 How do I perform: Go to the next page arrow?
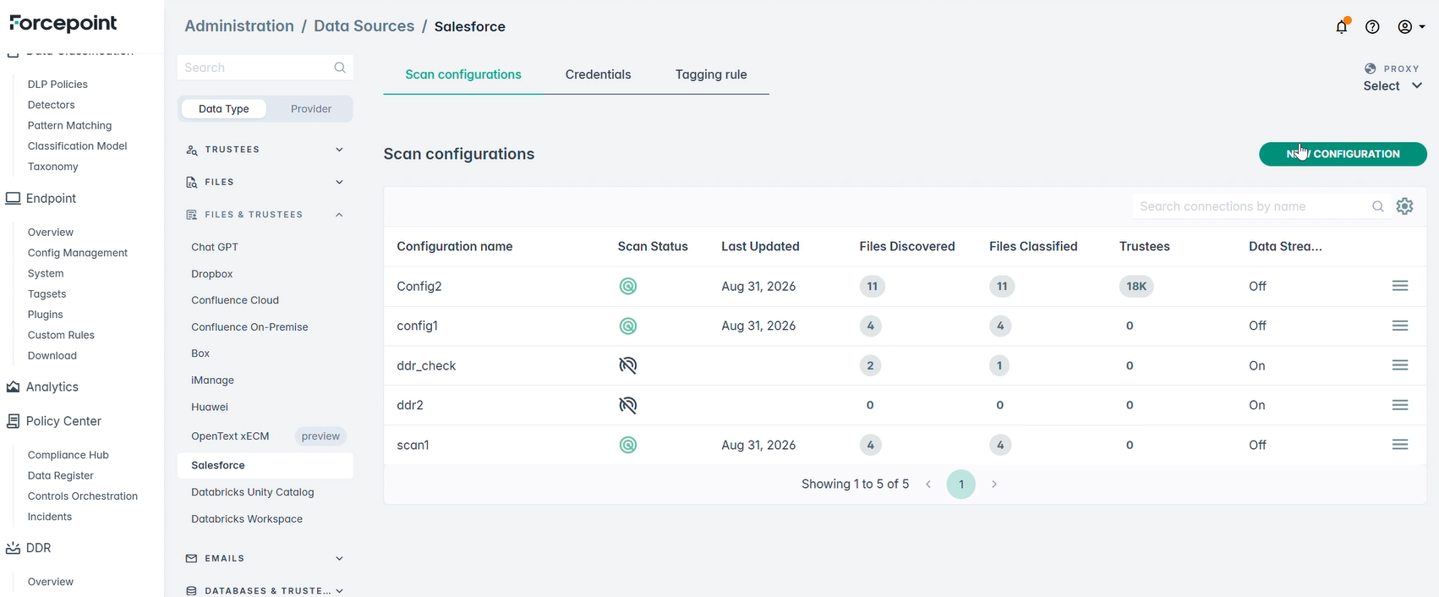[994, 484]
